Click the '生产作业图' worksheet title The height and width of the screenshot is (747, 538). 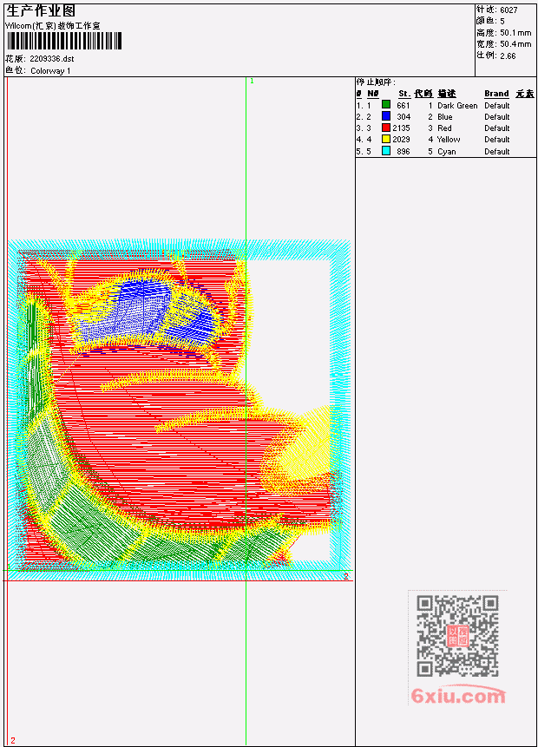[x=41, y=11]
